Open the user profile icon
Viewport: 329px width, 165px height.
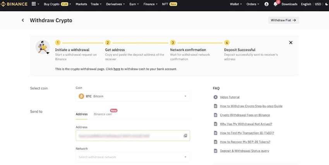(x=266, y=4)
